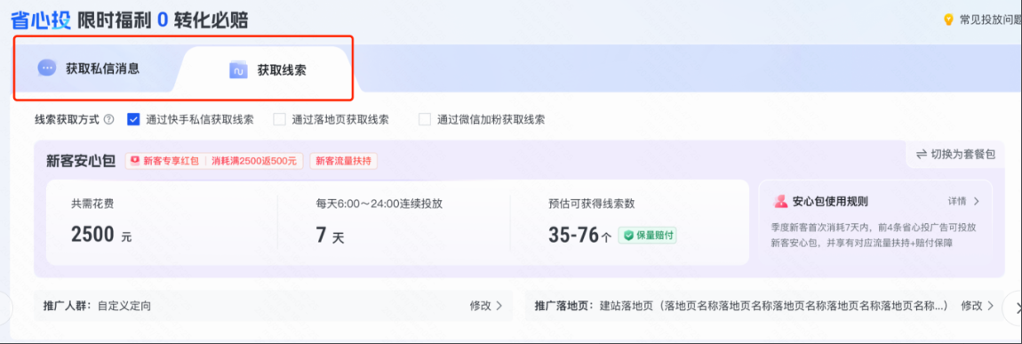Click 修改 for 推广人群

pyautogui.click(x=481, y=305)
